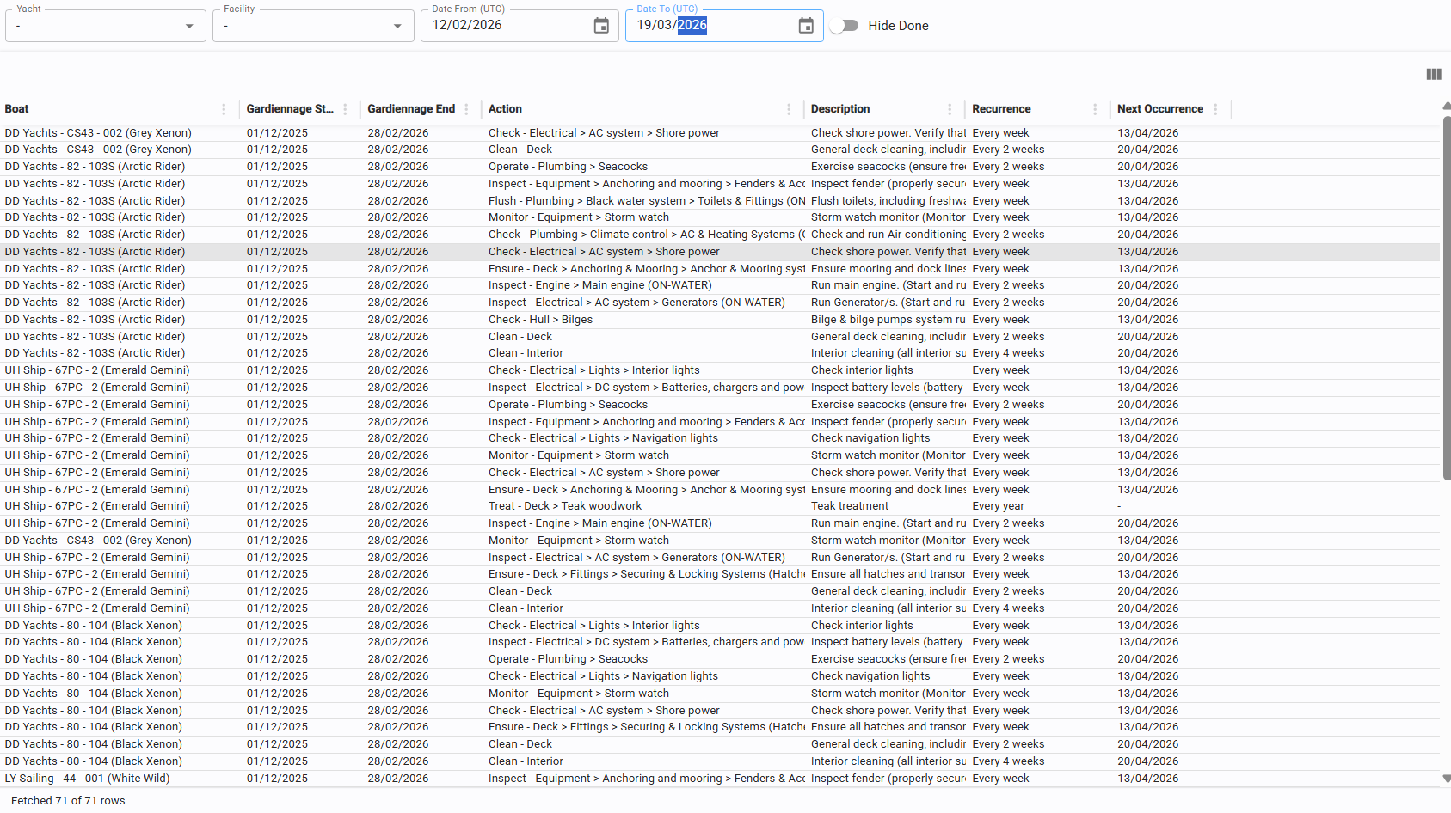The height and width of the screenshot is (813, 1451).
Task: Open Next Occurrence column menu
Action: [x=1215, y=109]
